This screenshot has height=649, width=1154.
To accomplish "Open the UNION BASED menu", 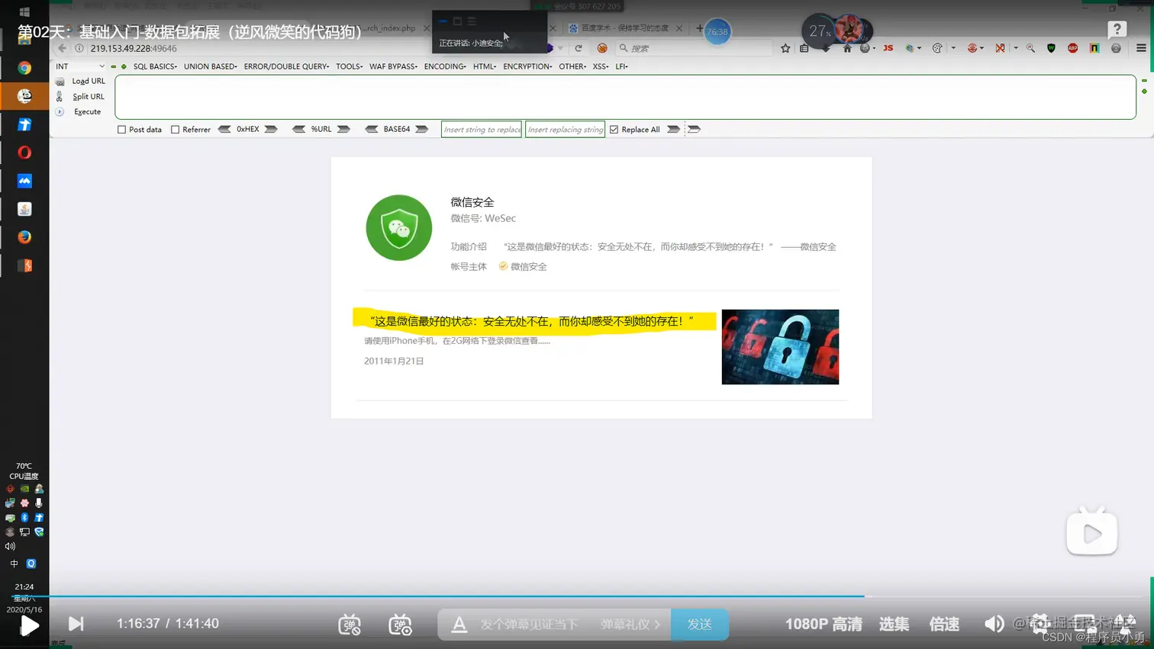I will (x=210, y=66).
